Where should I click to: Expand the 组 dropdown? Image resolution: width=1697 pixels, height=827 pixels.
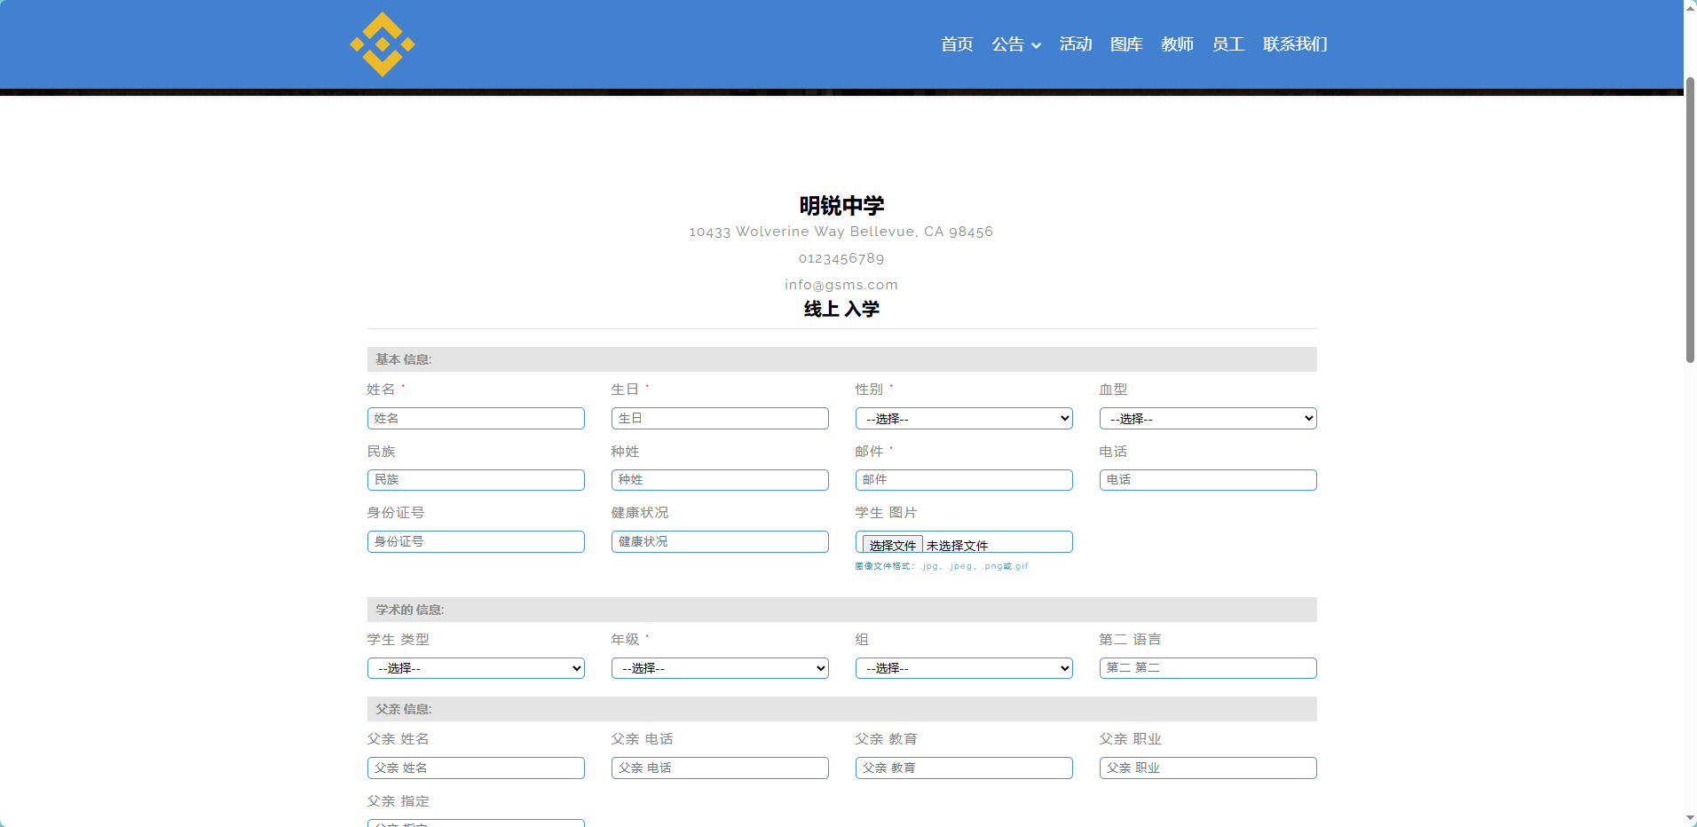(x=964, y=668)
